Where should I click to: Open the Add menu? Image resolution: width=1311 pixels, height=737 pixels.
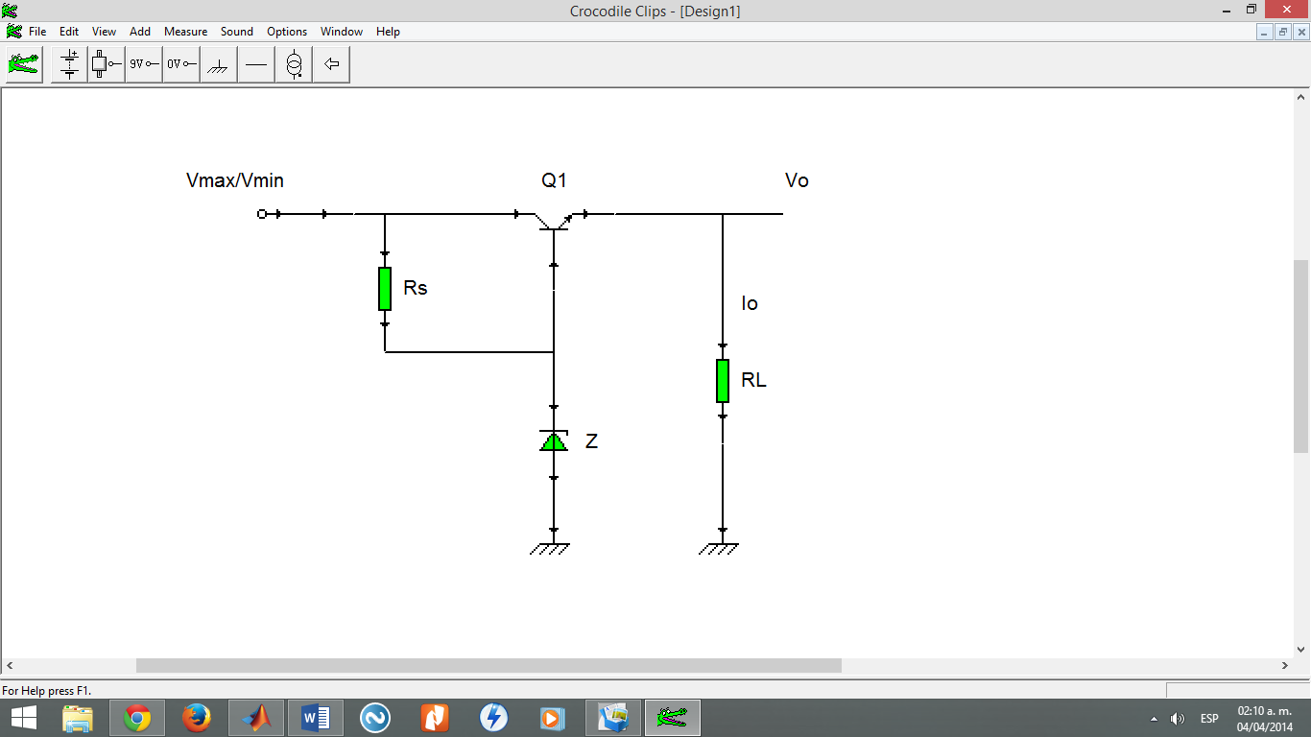click(140, 32)
